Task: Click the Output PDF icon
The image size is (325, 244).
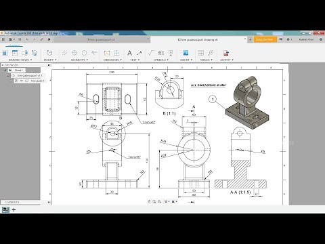Action: [x=226, y=53]
